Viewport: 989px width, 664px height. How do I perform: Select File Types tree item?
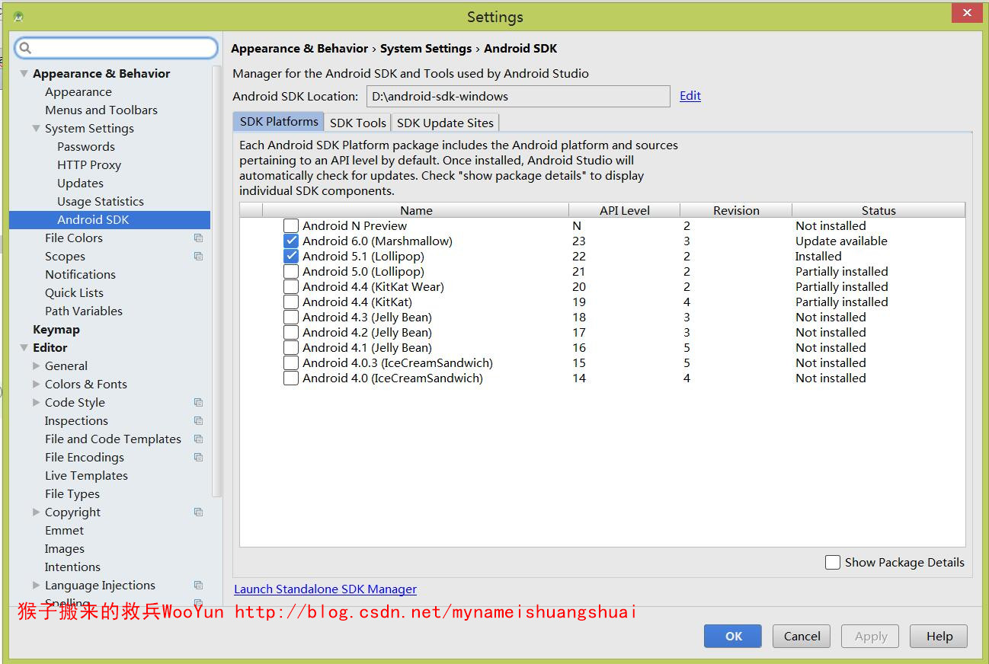(x=72, y=494)
